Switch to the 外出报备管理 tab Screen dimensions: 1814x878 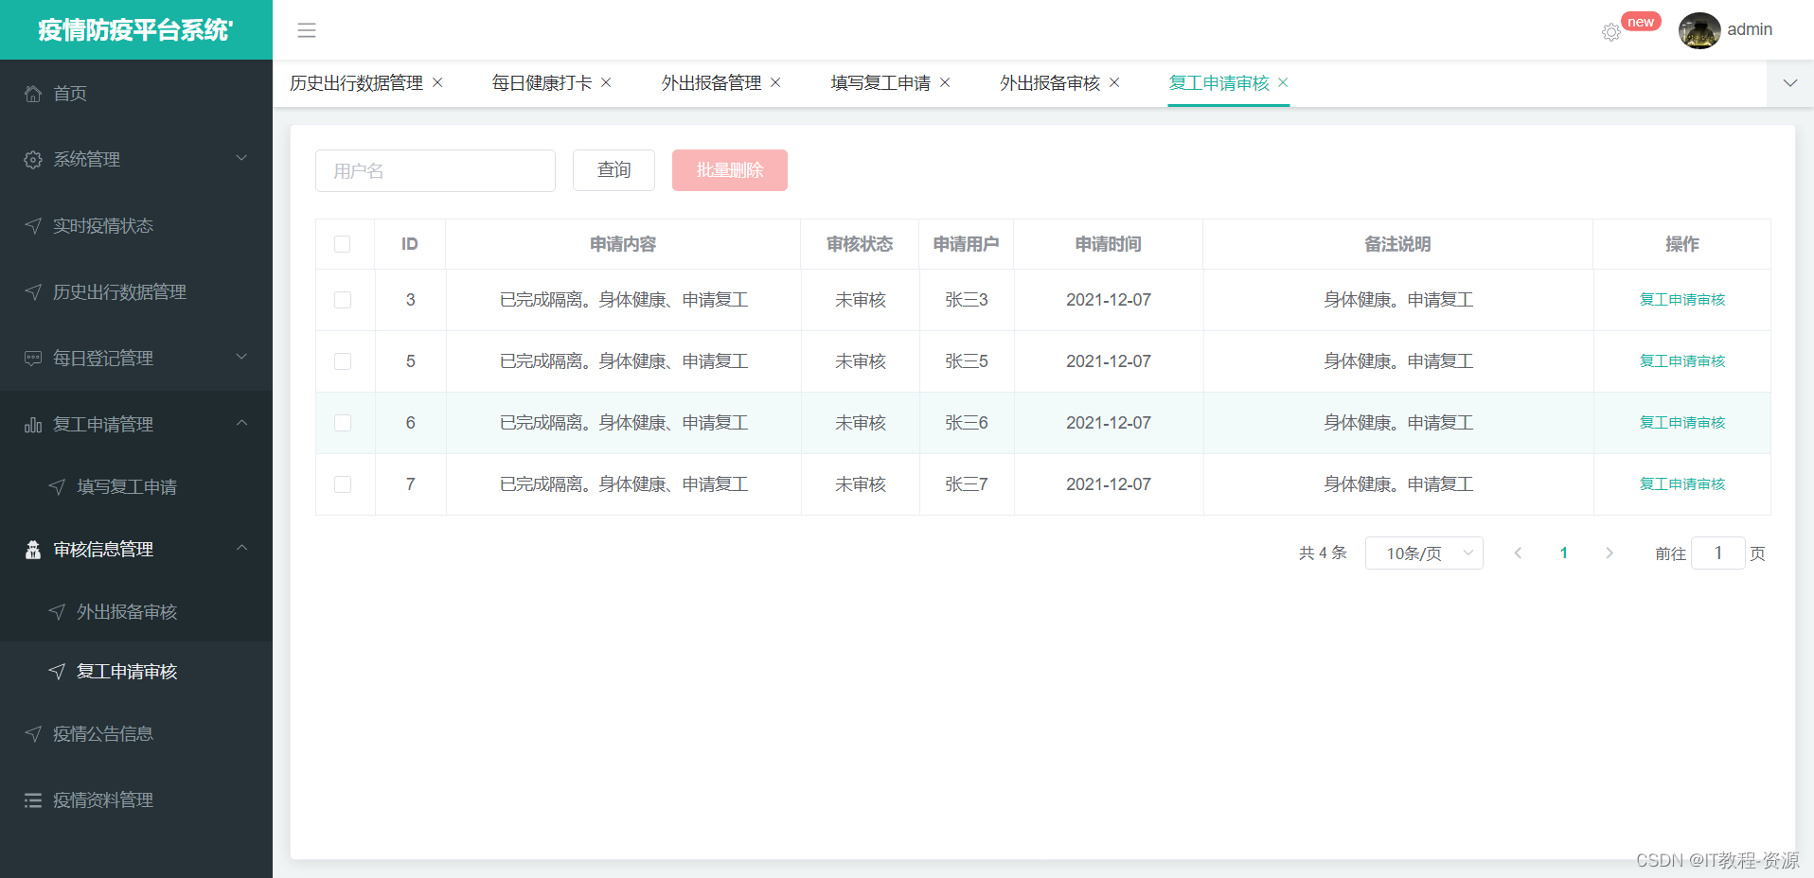(711, 82)
